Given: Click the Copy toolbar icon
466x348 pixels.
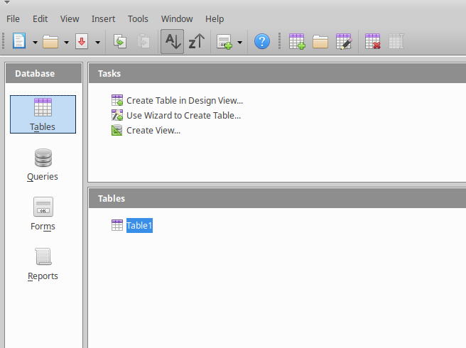Looking at the screenshot, I should (x=120, y=41).
